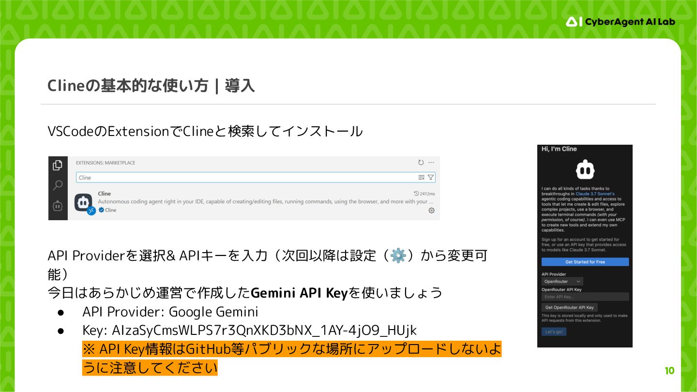The height and width of the screenshot is (392, 697).
Task: Click the extension search box containing Cline
Action: click(256, 178)
